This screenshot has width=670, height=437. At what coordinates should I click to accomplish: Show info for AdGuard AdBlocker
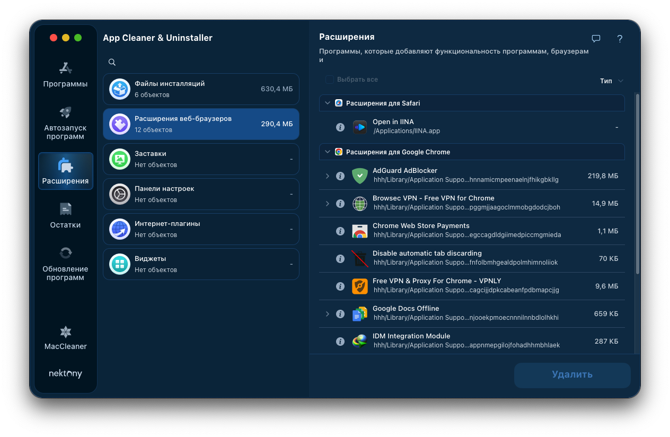[340, 176]
